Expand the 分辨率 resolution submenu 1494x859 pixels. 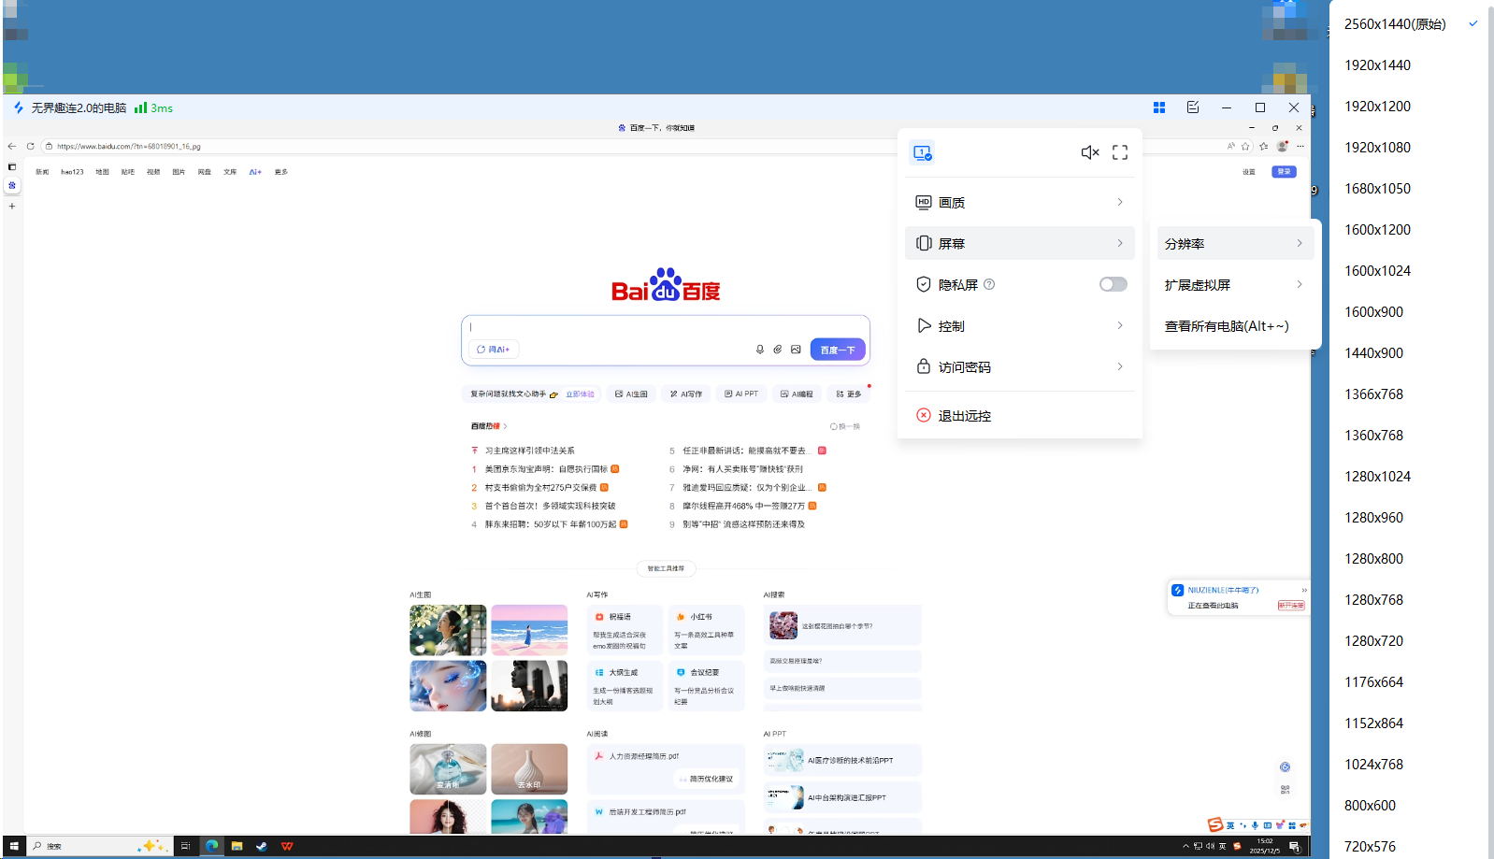pyautogui.click(x=1235, y=243)
